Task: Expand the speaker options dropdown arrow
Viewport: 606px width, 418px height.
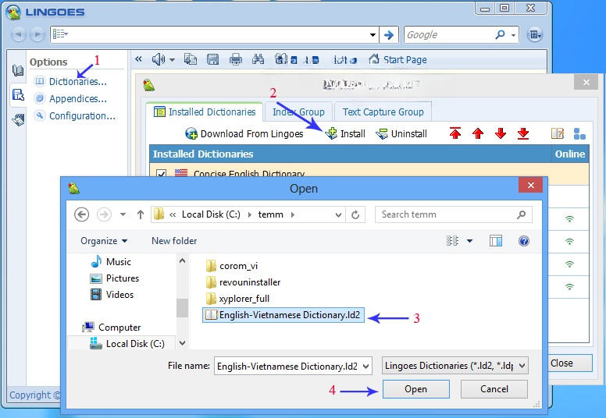Action: [x=172, y=60]
